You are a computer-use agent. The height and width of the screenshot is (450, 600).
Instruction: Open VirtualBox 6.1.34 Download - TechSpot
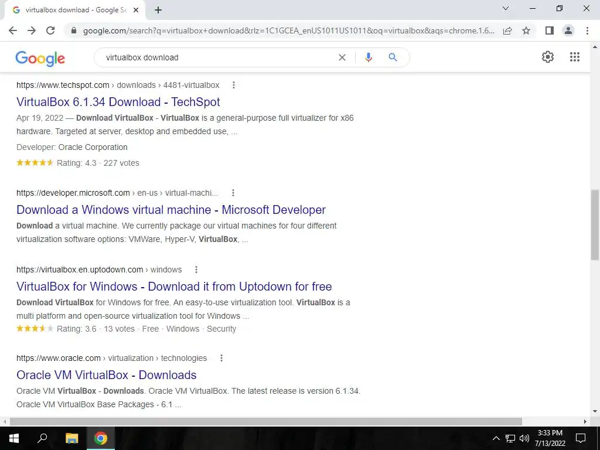[118, 102]
